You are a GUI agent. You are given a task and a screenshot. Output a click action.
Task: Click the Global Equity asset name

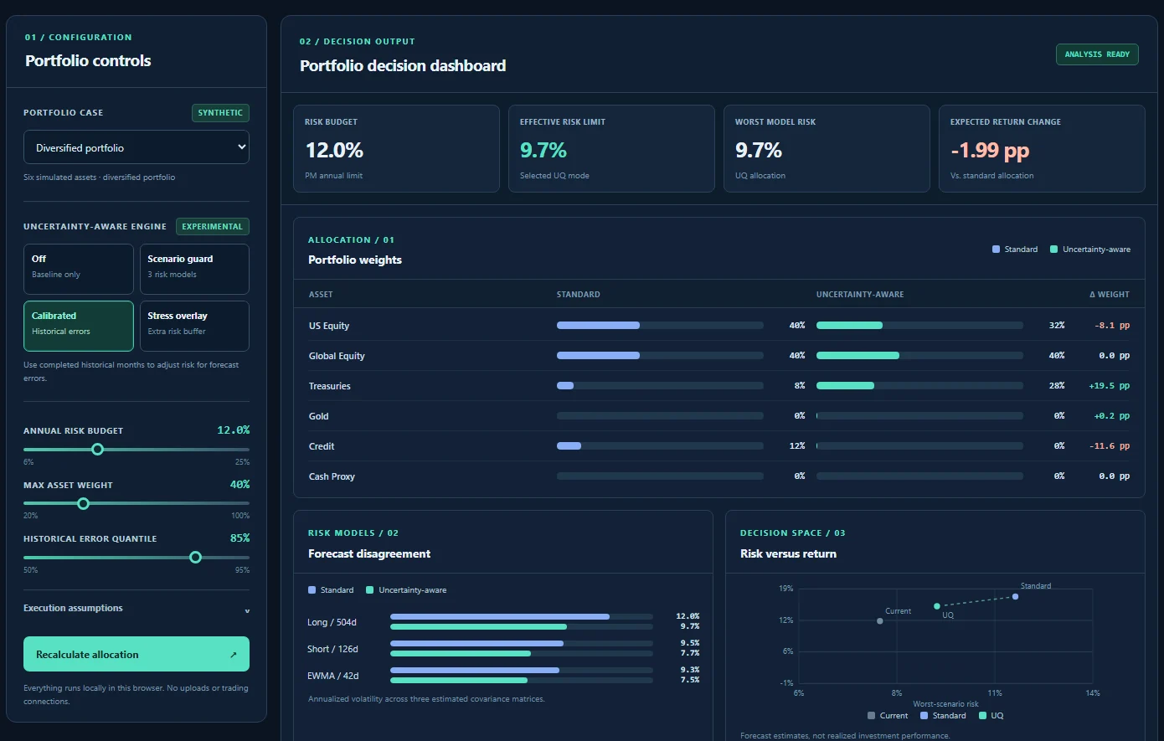[337, 356]
